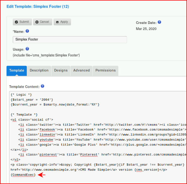The image size is (187, 184).
Task: Click the li class='youtube' line
Action: pyautogui.click(x=102, y=140)
